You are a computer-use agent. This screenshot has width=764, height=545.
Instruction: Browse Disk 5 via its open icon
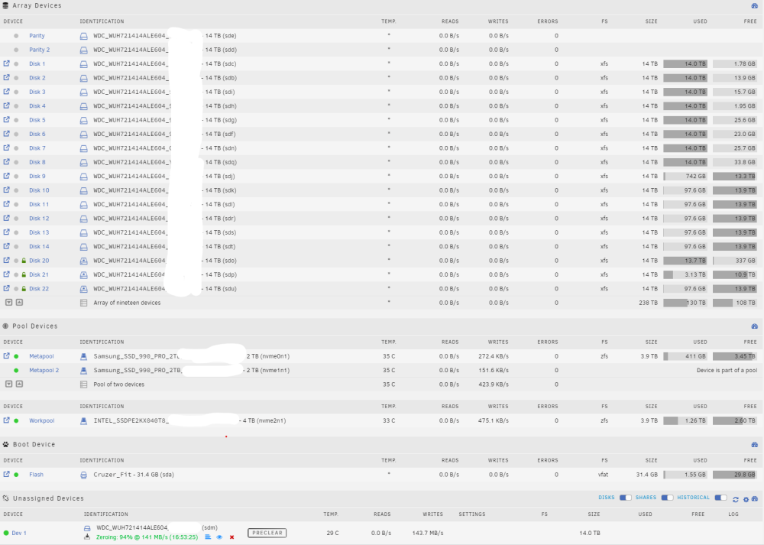tap(6, 119)
